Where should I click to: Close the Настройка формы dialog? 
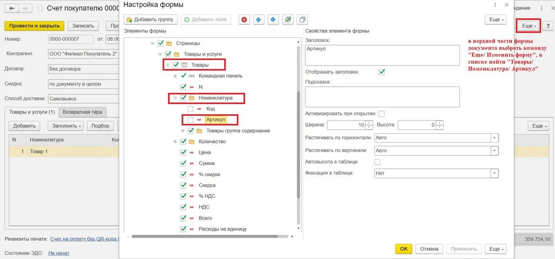click(506, 5)
